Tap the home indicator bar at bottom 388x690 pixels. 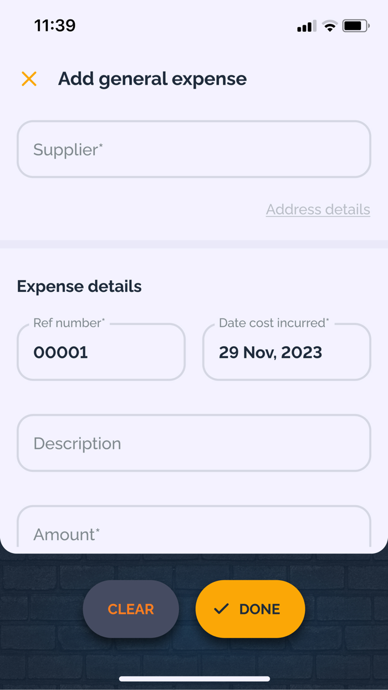[194, 678]
